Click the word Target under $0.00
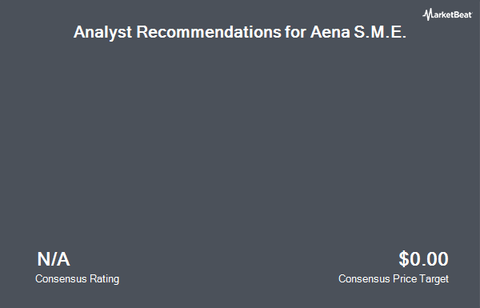This screenshot has height=308, width=480. point(434,279)
